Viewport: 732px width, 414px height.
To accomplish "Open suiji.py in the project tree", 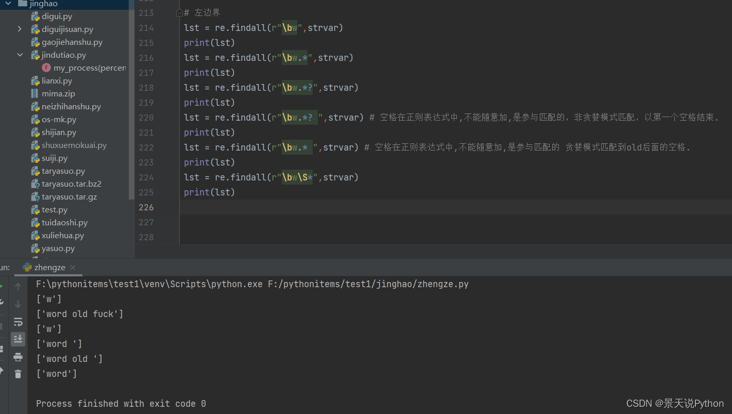I will tap(55, 158).
